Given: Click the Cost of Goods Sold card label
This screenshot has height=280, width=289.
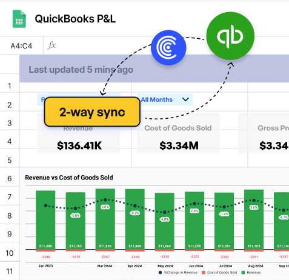Looking at the screenshot, I should (178, 128).
